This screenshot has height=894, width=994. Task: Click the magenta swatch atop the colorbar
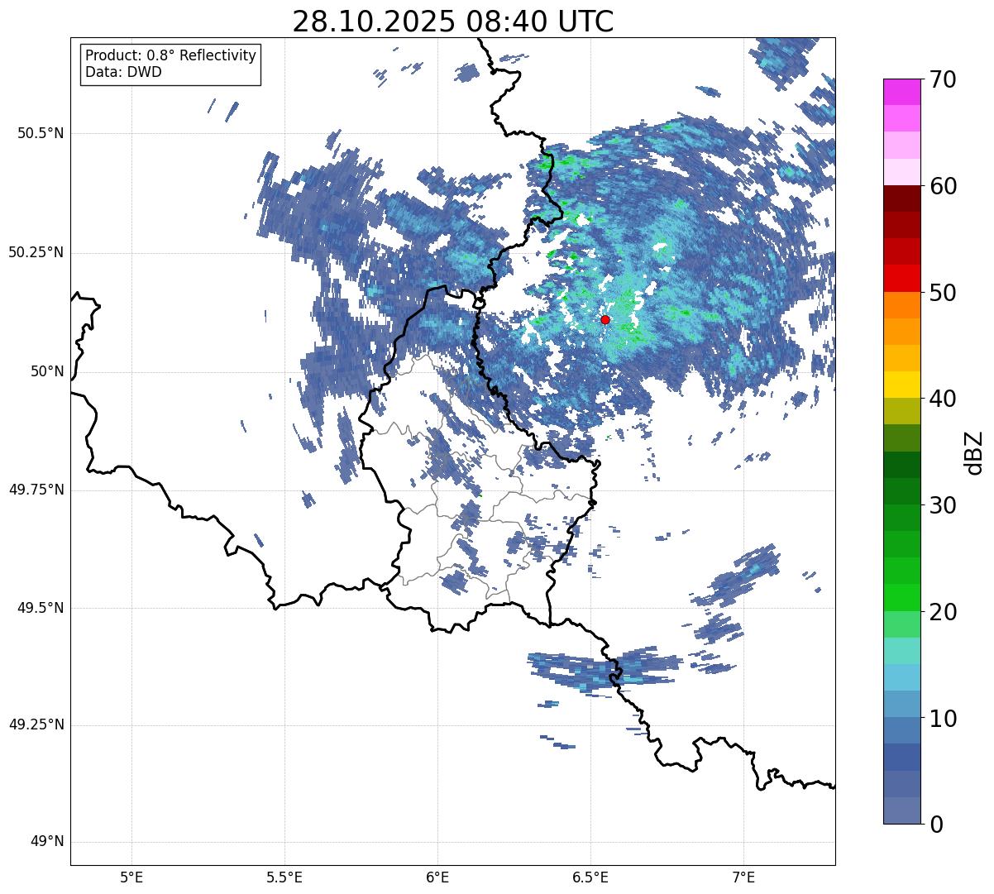[901, 92]
